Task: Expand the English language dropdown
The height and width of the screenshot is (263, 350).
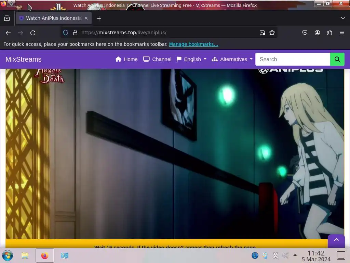Action: point(191,59)
